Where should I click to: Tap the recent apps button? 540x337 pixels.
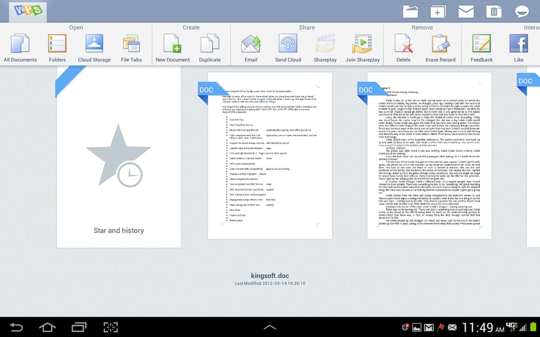click(79, 327)
